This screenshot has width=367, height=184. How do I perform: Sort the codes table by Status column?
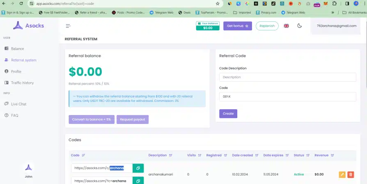(x=302, y=155)
